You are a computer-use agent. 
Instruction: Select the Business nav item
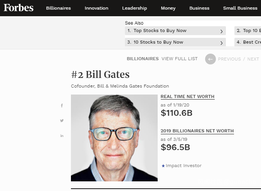pos(199,8)
